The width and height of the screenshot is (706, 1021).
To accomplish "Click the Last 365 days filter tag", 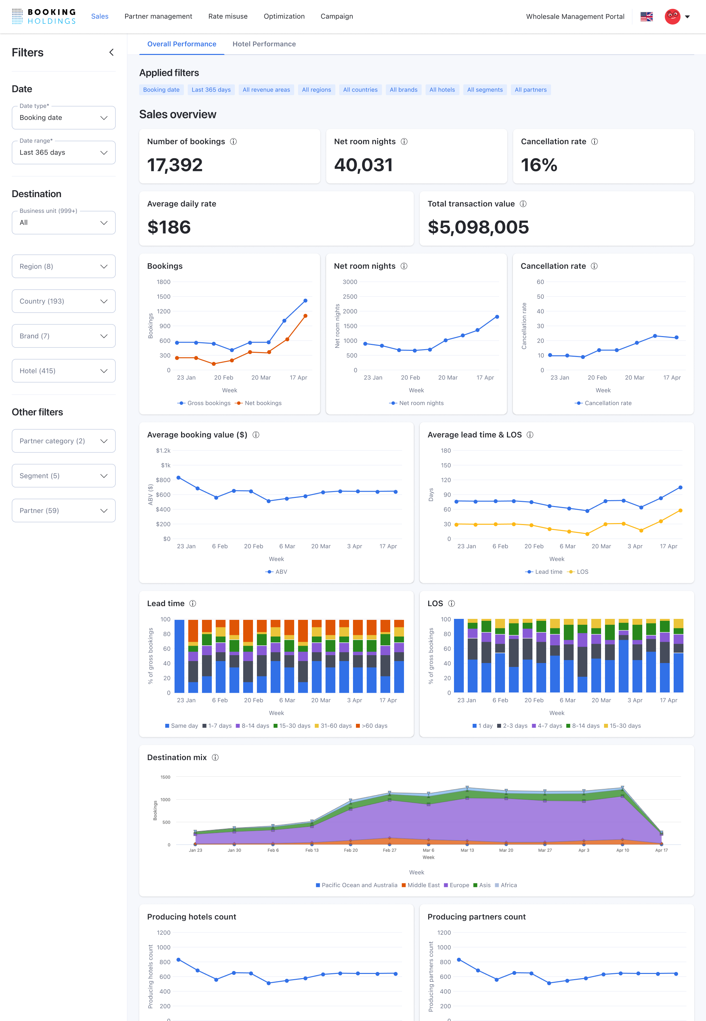I will (x=211, y=90).
